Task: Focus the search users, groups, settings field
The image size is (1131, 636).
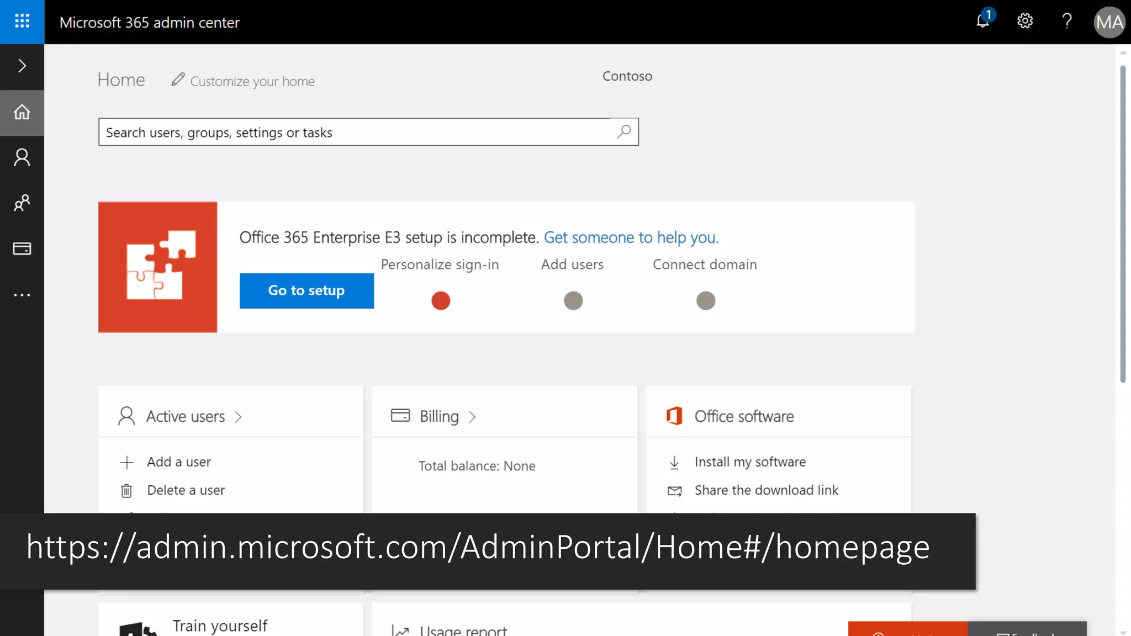Action: pos(368,132)
